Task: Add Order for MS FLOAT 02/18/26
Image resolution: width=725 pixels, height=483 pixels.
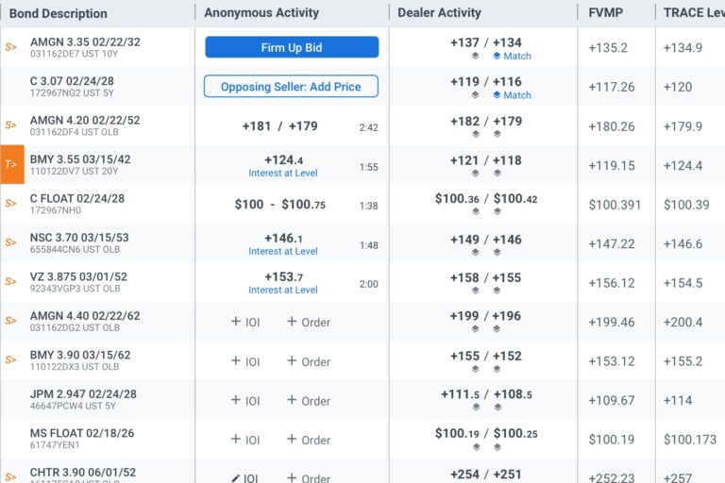Action: pyautogui.click(x=309, y=440)
